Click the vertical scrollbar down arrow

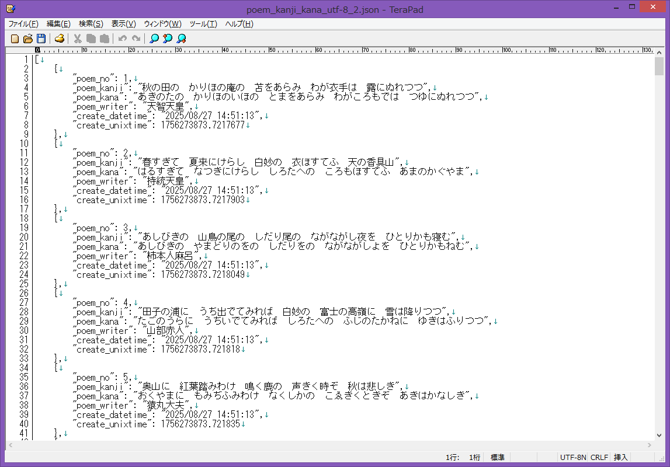pos(659,435)
